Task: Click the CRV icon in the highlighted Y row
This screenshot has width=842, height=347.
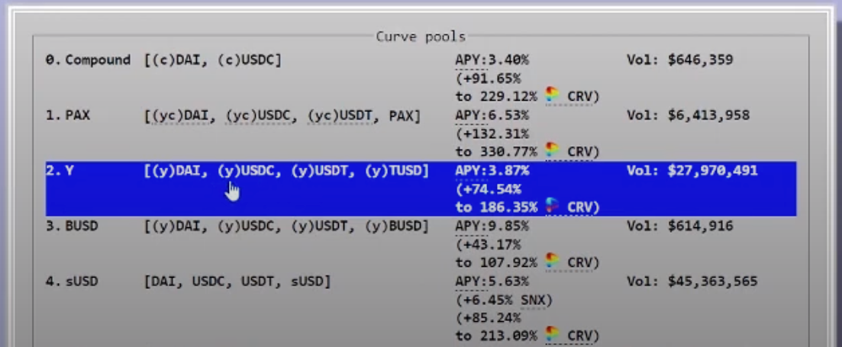Action: (x=553, y=206)
